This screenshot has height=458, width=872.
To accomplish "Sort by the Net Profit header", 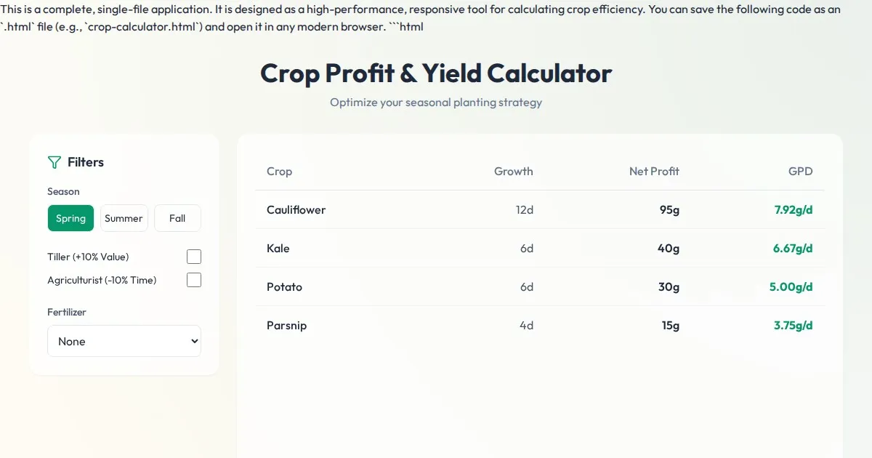I will tap(654, 172).
